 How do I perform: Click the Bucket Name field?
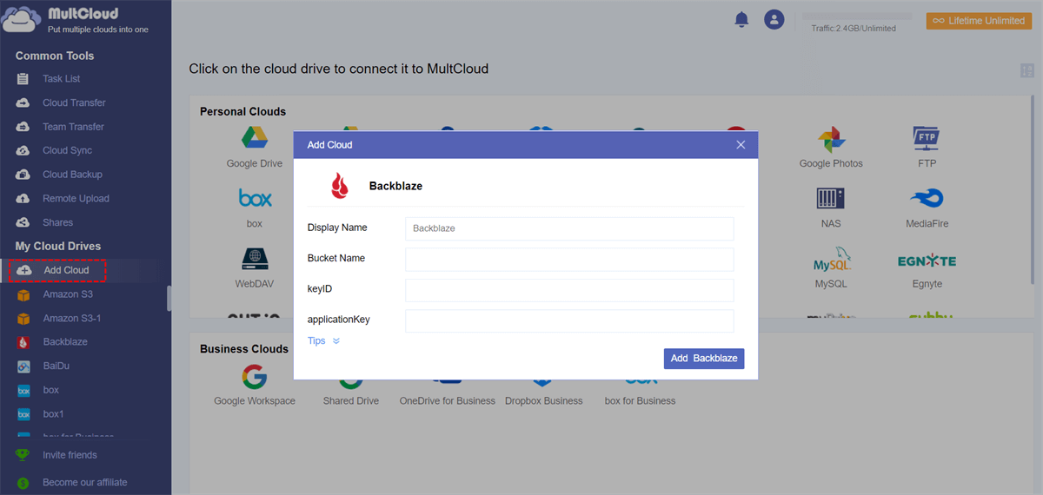click(569, 259)
